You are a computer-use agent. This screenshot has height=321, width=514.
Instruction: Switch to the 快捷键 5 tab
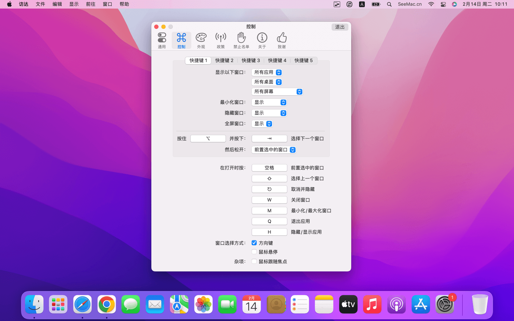(303, 61)
